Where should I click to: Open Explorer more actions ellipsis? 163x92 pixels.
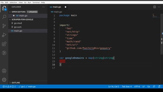point(44,7)
